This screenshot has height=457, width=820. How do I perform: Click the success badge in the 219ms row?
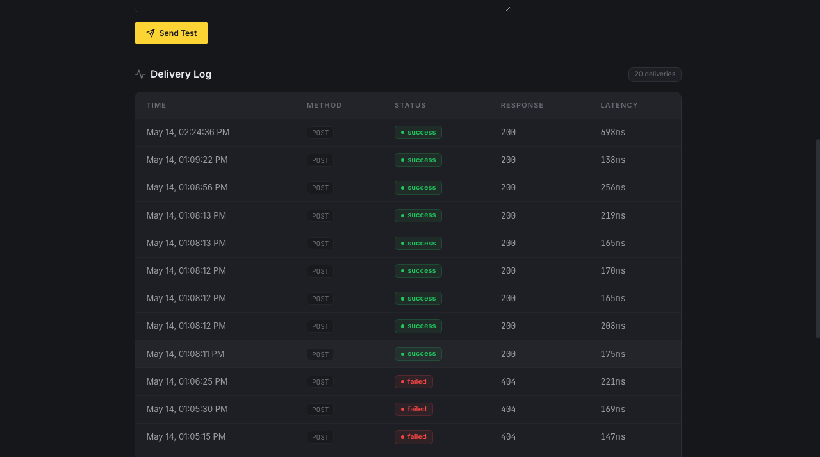click(418, 215)
